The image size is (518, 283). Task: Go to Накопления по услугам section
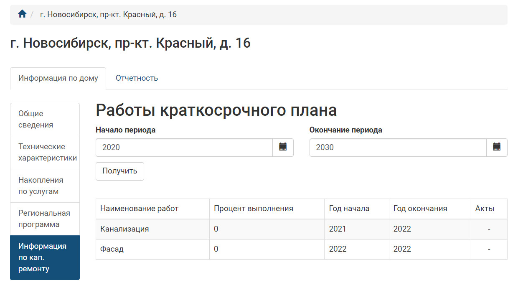point(45,186)
